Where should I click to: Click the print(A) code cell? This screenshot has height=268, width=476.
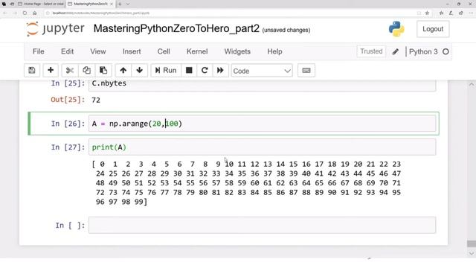pos(263,147)
